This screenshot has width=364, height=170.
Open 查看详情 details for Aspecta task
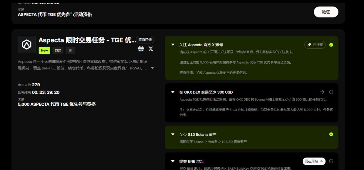tap(145, 40)
